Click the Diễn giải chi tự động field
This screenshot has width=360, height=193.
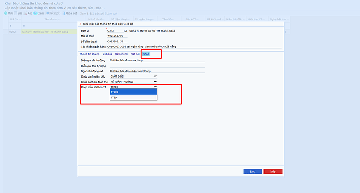[157, 60]
